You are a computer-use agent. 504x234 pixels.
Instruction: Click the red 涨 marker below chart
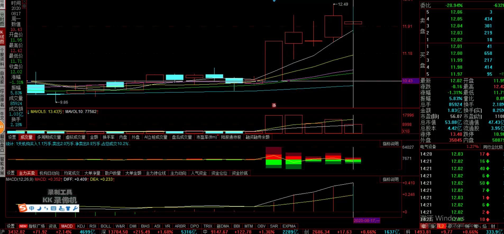[x=274, y=105]
